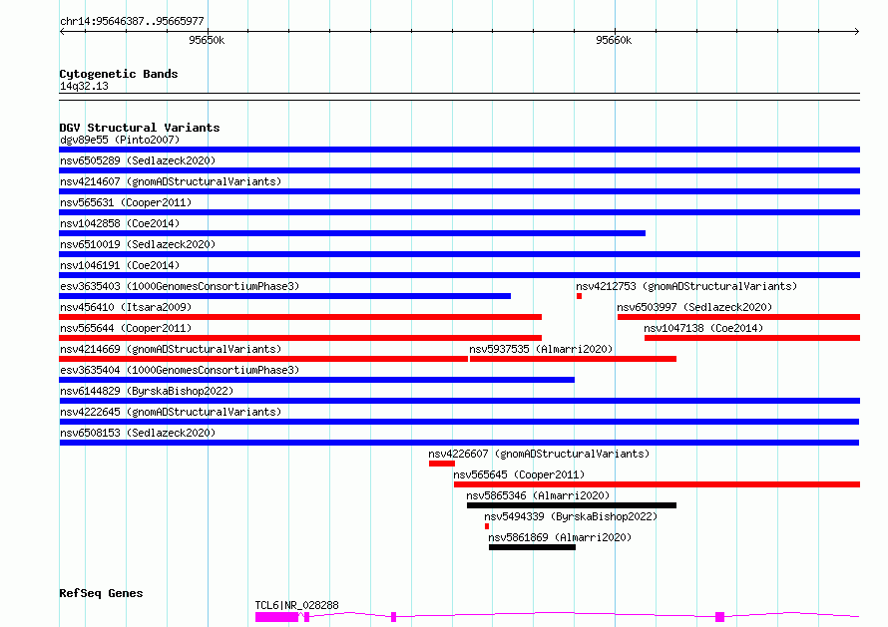
Task: Click the blue bar under nsv4222645
Action: (x=459, y=422)
